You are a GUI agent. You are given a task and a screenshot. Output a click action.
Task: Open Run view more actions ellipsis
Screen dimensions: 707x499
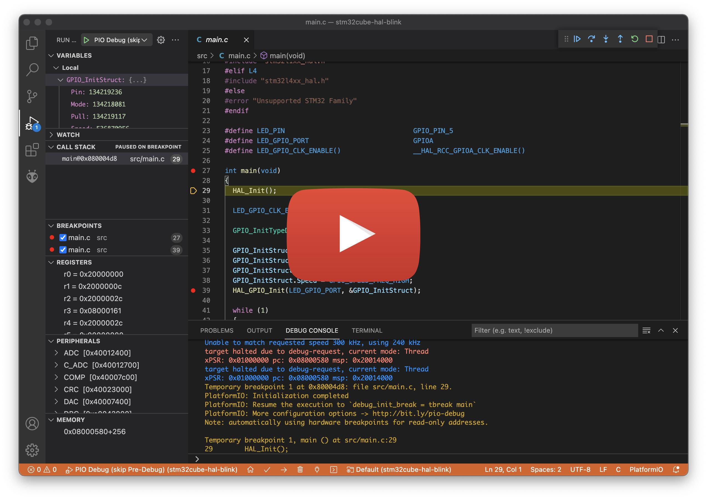point(175,40)
